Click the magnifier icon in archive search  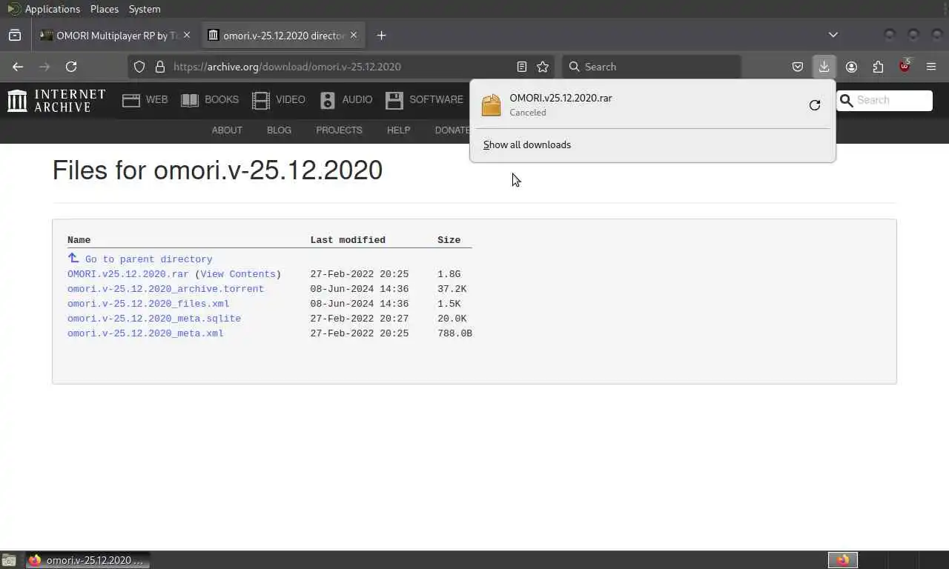[846, 100]
